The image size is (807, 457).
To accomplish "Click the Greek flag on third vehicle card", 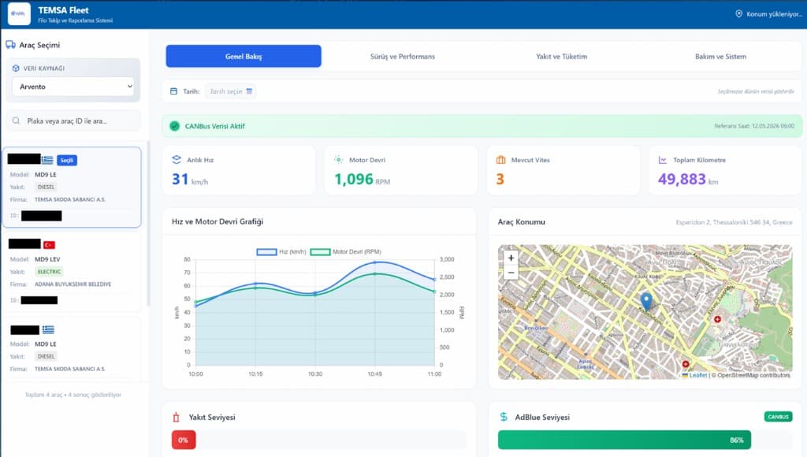I will pyautogui.click(x=48, y=329).
